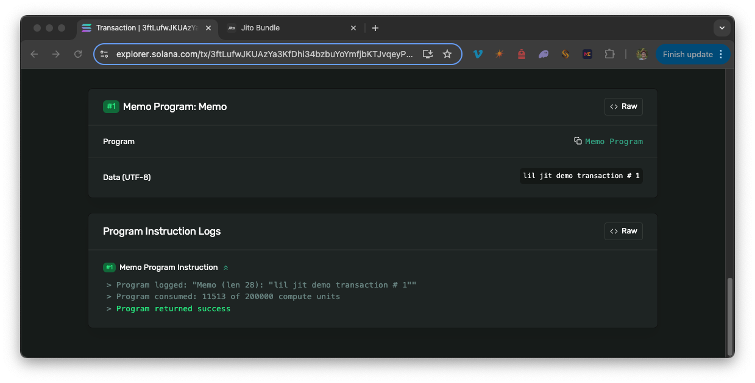Go back to previous page

click(x=34, y=54)
